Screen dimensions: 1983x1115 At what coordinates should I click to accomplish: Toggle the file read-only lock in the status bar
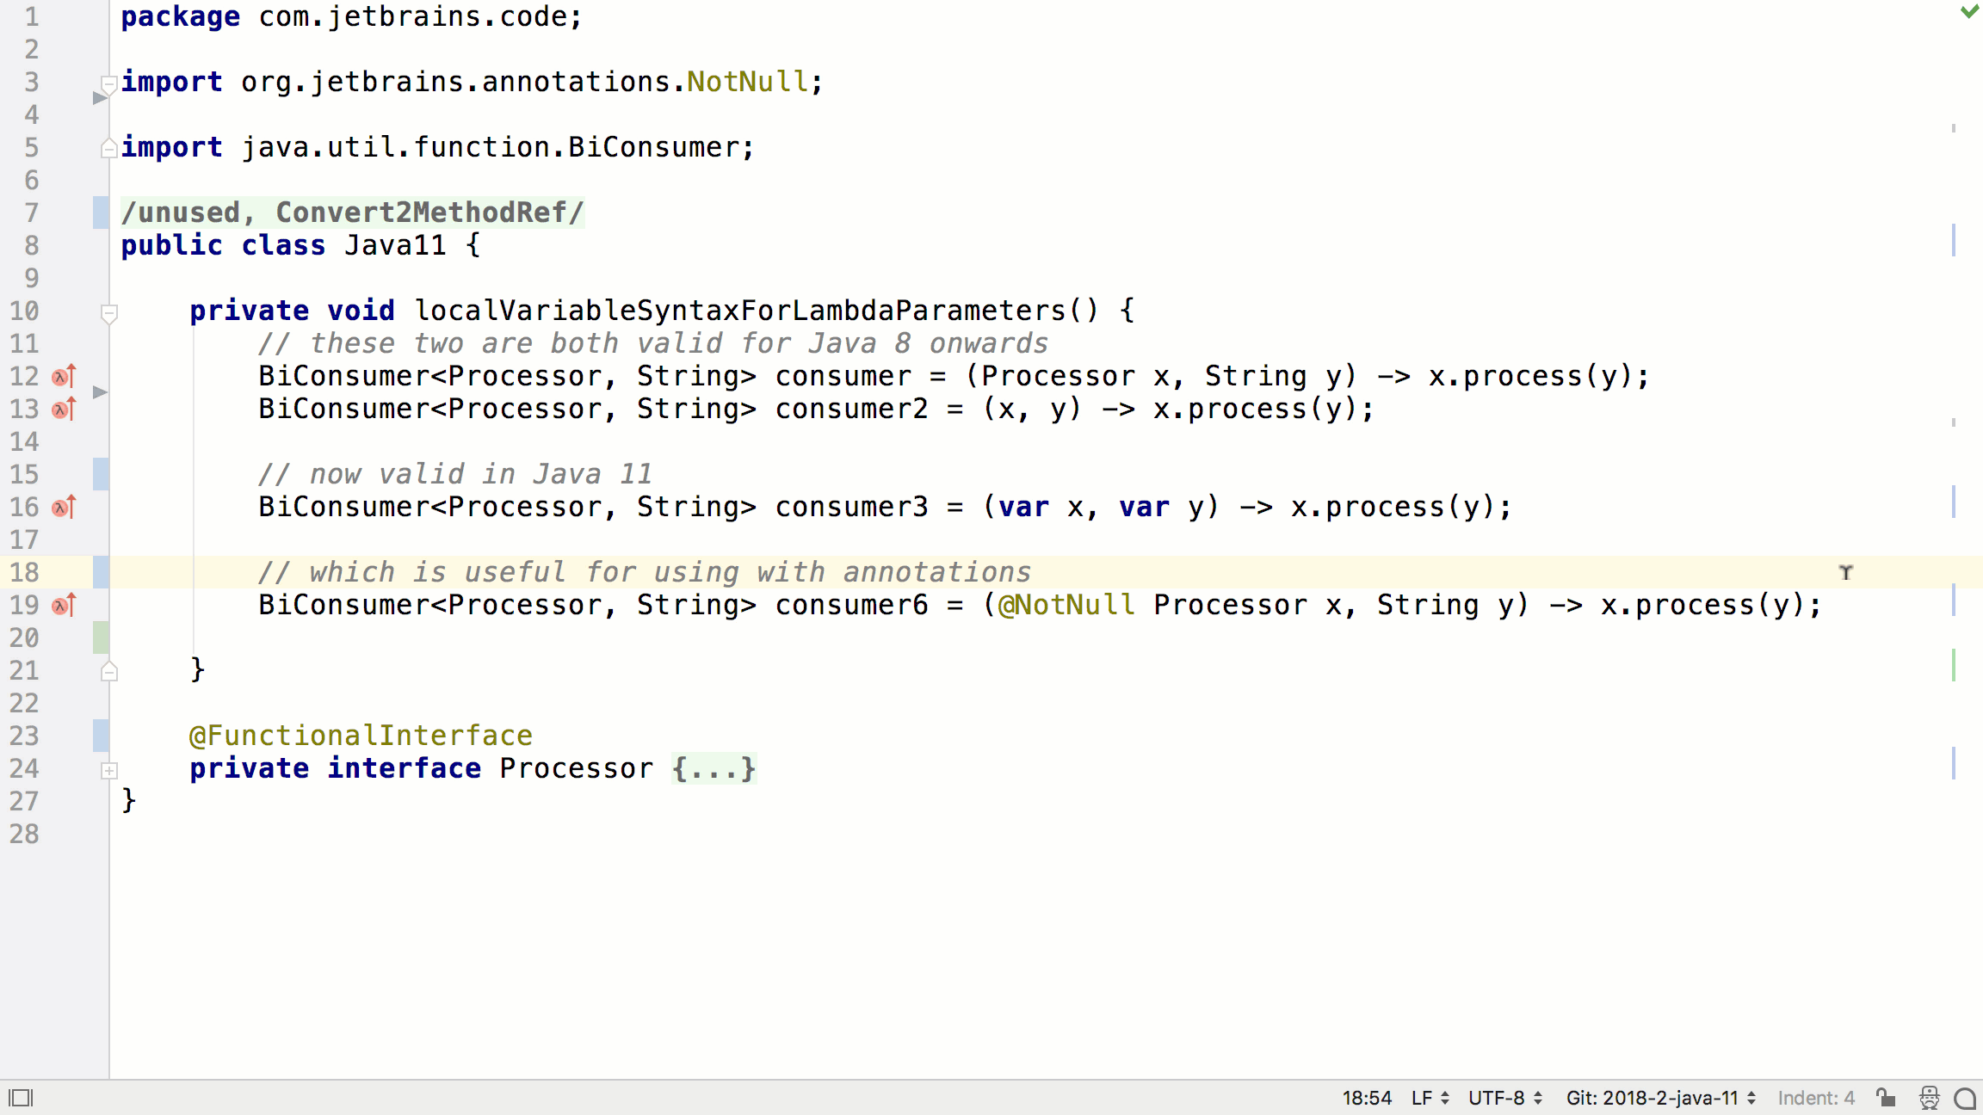coord(1886,1098)
